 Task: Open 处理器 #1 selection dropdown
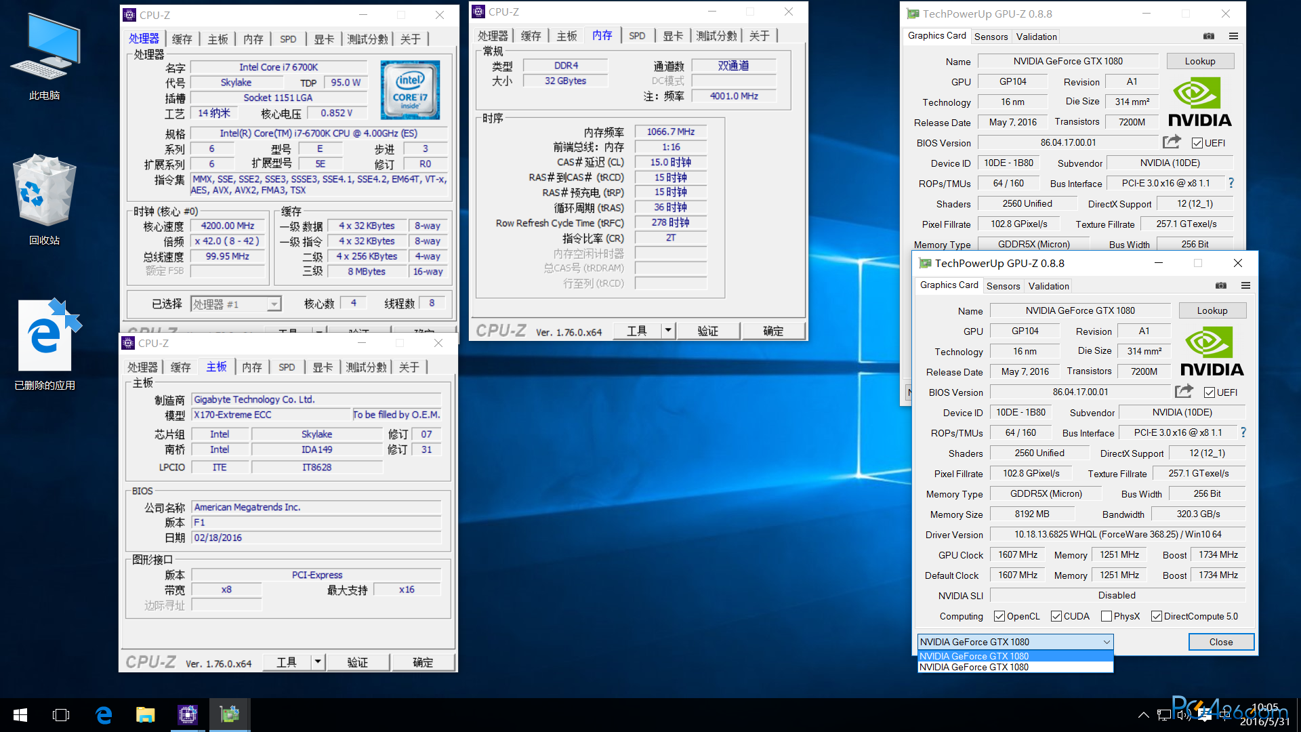274,304
